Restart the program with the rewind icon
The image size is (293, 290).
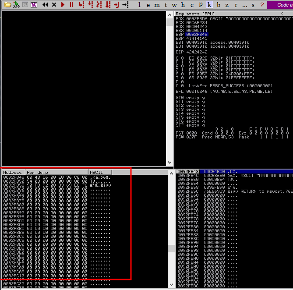tap(45, 4)
